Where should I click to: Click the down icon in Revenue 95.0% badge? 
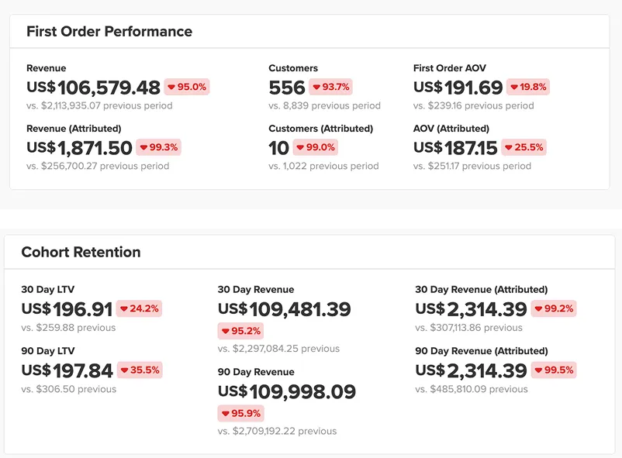click(x=171, y=88)
